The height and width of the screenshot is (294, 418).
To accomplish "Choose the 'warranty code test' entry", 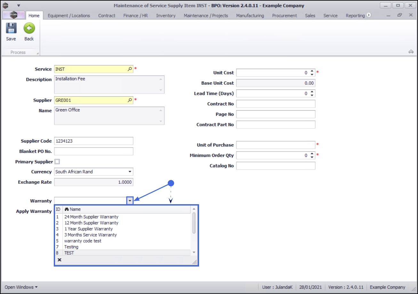I will click(x=123, y=241).
